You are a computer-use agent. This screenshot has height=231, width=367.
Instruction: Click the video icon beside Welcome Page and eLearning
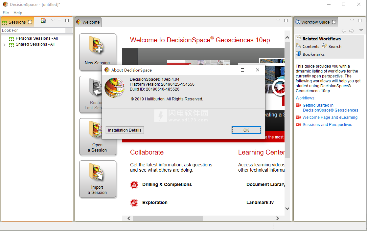tap(298, 117)
